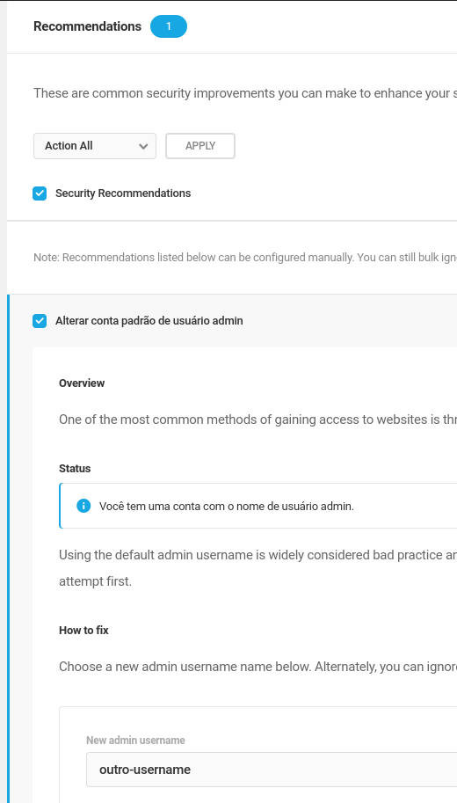Click the Overview subsection heading
Screen dimensions: 457x803
(x=82, y=383)
